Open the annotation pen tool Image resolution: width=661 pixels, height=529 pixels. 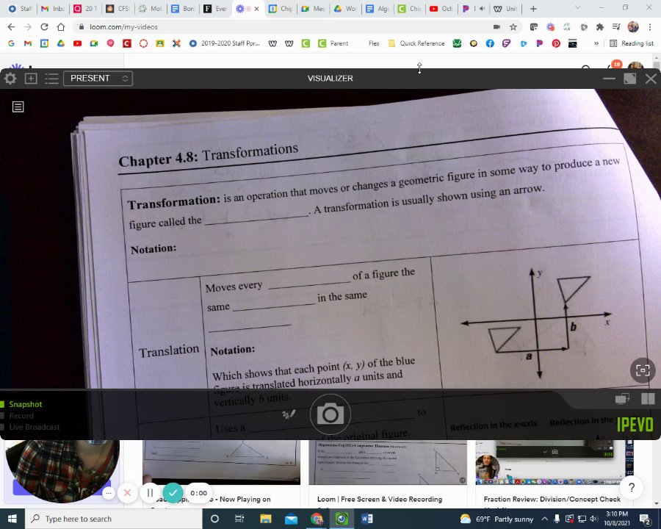(289, 414)
